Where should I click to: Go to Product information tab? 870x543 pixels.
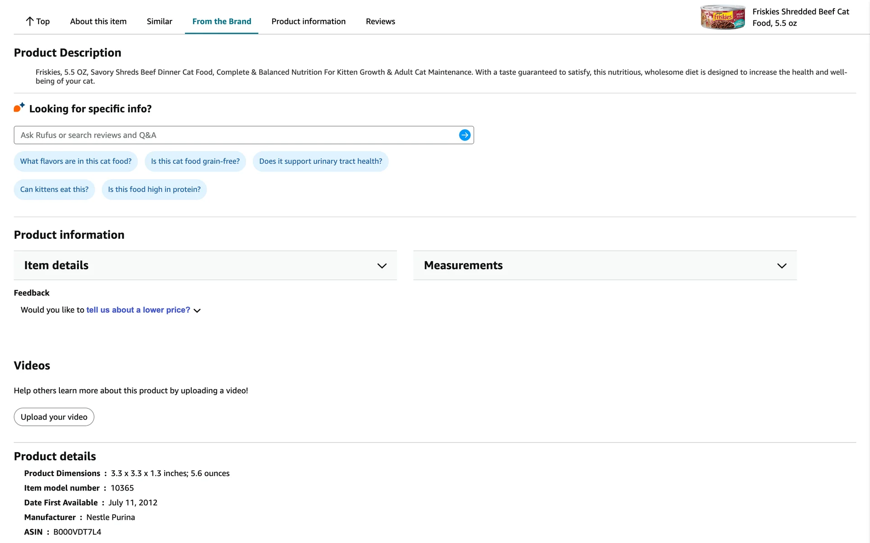click(308, 21)
